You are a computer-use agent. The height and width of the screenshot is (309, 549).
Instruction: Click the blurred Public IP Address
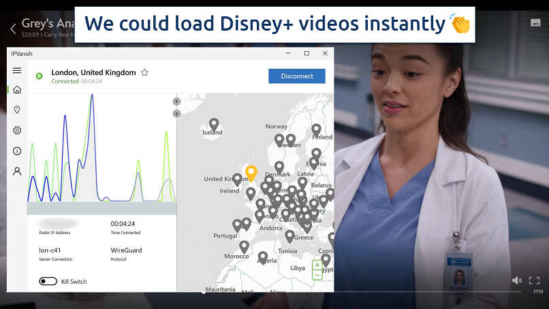pos(57,224)
